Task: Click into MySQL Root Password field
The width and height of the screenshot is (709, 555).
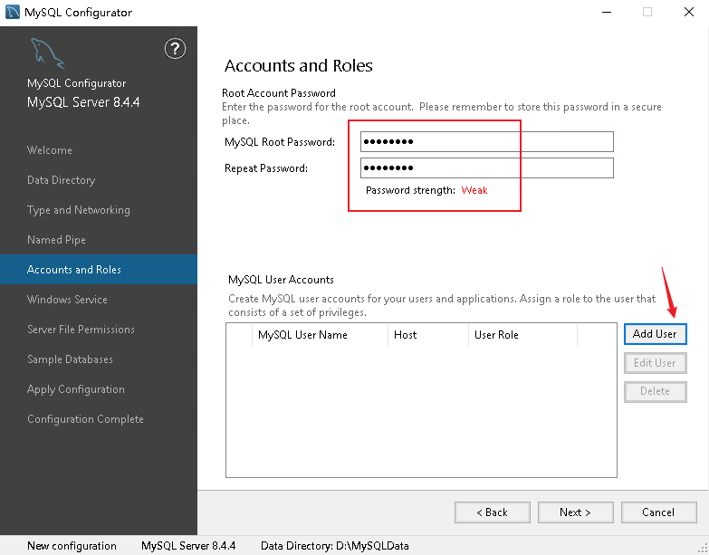Action: [x=486, y=142]
